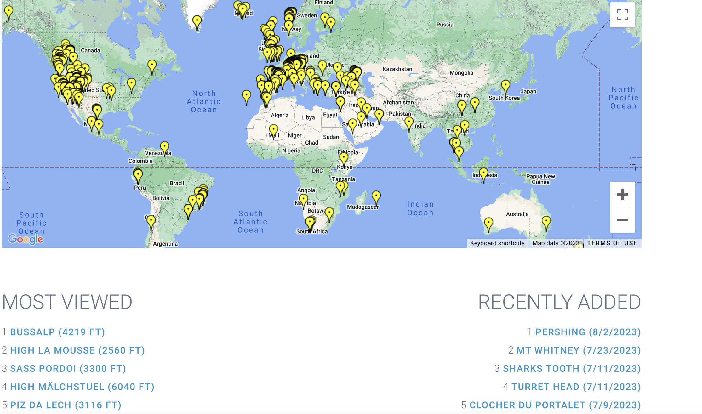Screen dimensions: 702x414
Task: Zoom out with the minus button
Action: (x=622, y=220)
